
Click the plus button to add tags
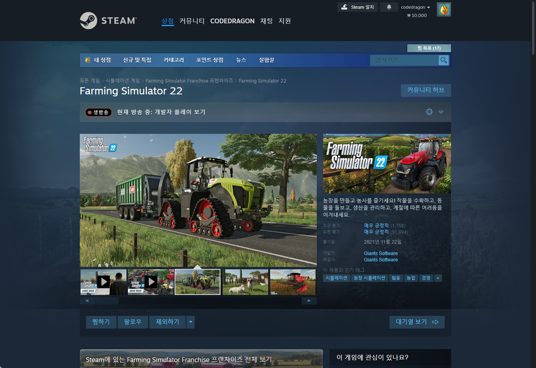click(438, 278)
